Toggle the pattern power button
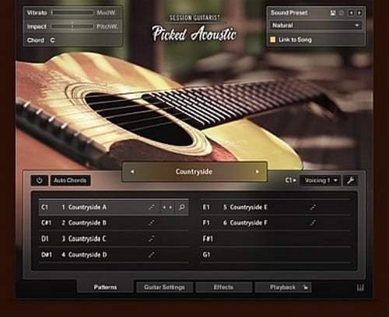This screenshot has height=317, width=389. pos(40,180)
